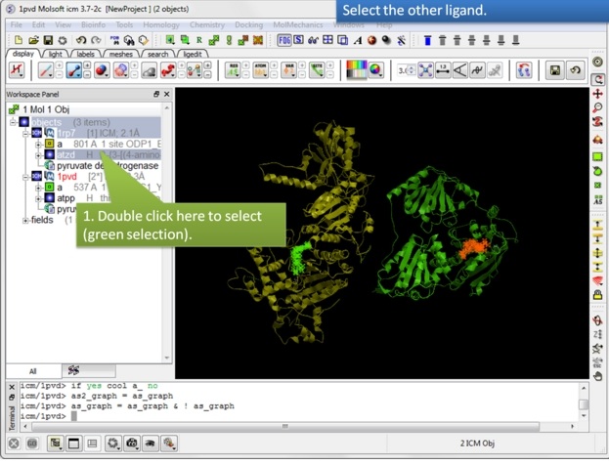Click the magnifier zoom icon on right sidebar

598,108
